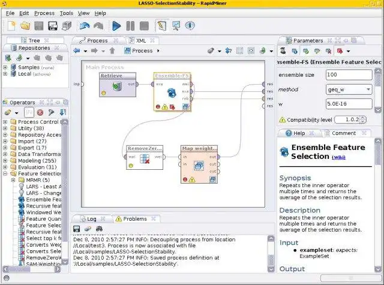This screenshot has width=384, height=285.
Task: Select the Map weight operator
Action: coord(199,164)
